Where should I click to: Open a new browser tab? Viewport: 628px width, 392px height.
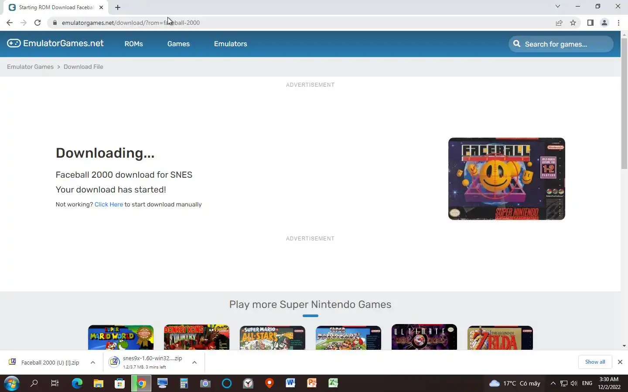coord(118,7)
